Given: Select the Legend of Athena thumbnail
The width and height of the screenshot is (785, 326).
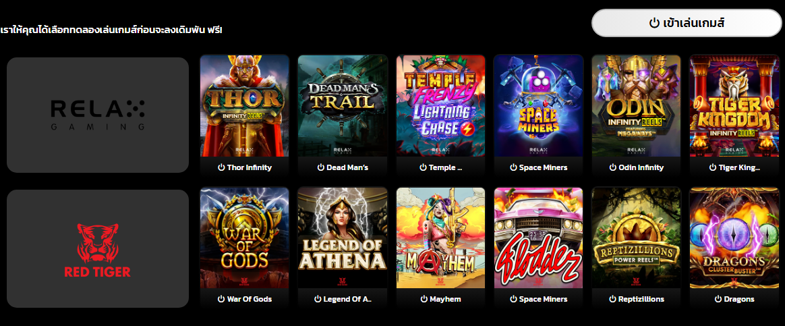Looking at the screenshot, I should tap(343, 238).
